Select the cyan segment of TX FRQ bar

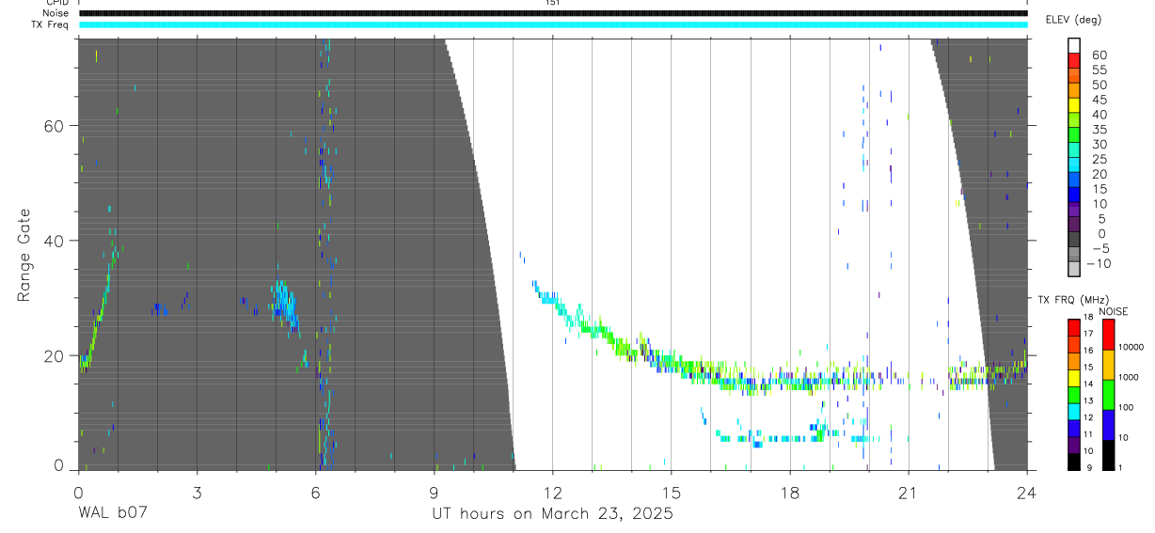pos(1074,411)
